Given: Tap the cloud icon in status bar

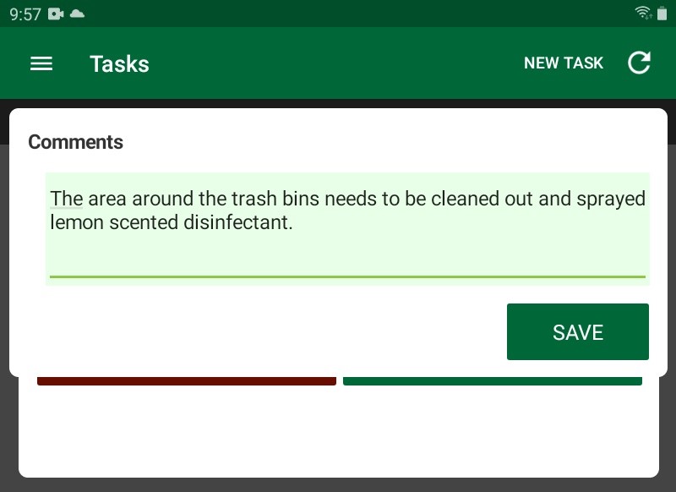Looking at the screenshot, I should click(x=77, y=14).
